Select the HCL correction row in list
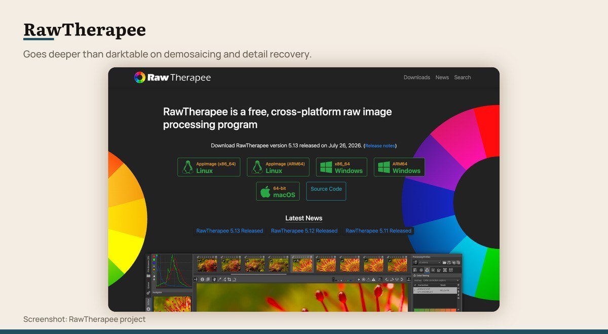 coord(435,290)
